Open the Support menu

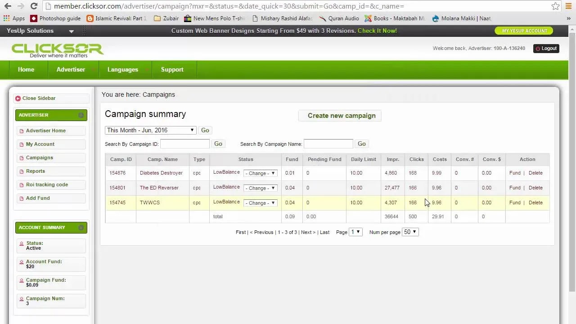click(172, 70)
